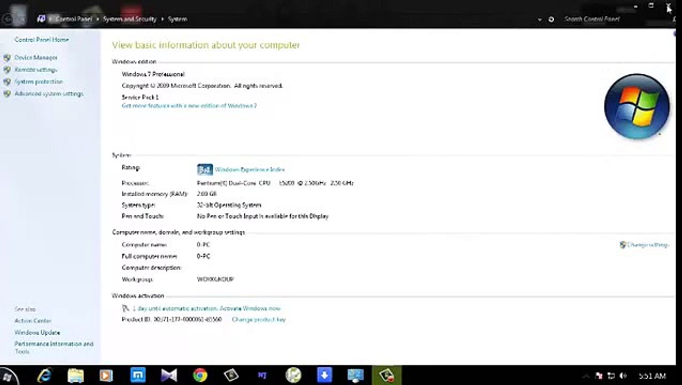Click Activate Windows now link
The width and height of the screenshot is (682, 385).
pos(250,309)
